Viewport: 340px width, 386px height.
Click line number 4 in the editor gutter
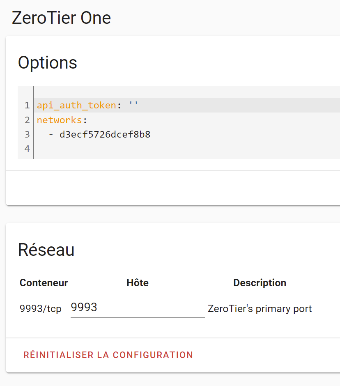[27, 149]
